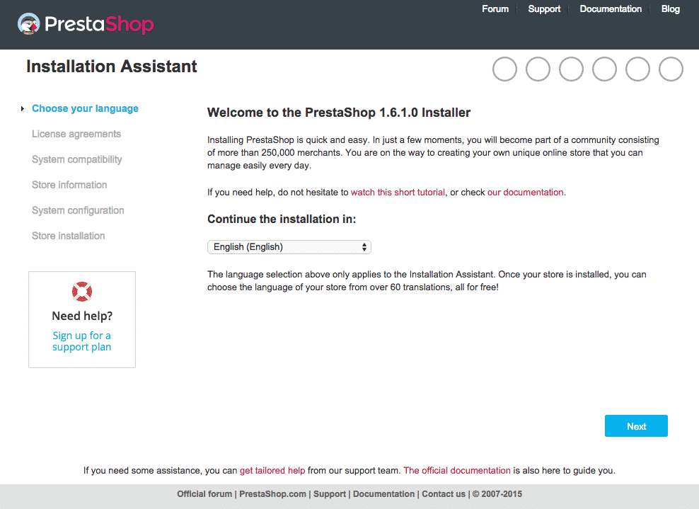Click the lifebuoy icon in Need help box
This screenshot has height=509, width=699.
point(81,291)
